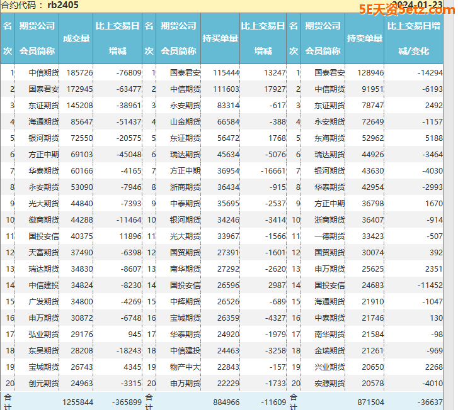This screenshot has height=410, width=458.
Task: Select 创元期货 in the volume ranking
Action: pyautogui.click(x=44, y=383)
